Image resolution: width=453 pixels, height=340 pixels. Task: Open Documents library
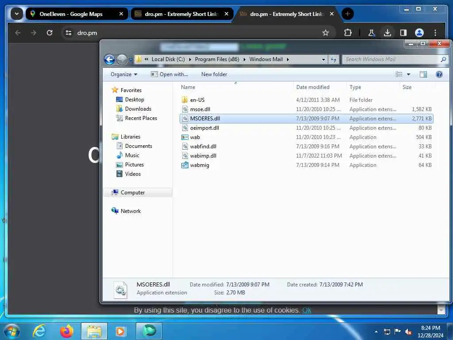[134, 146]
